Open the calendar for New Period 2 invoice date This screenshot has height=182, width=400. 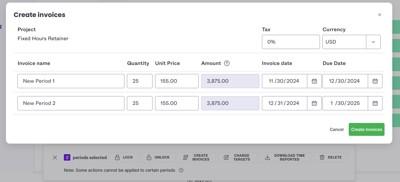pyautogui.click(x=314, y=103)
